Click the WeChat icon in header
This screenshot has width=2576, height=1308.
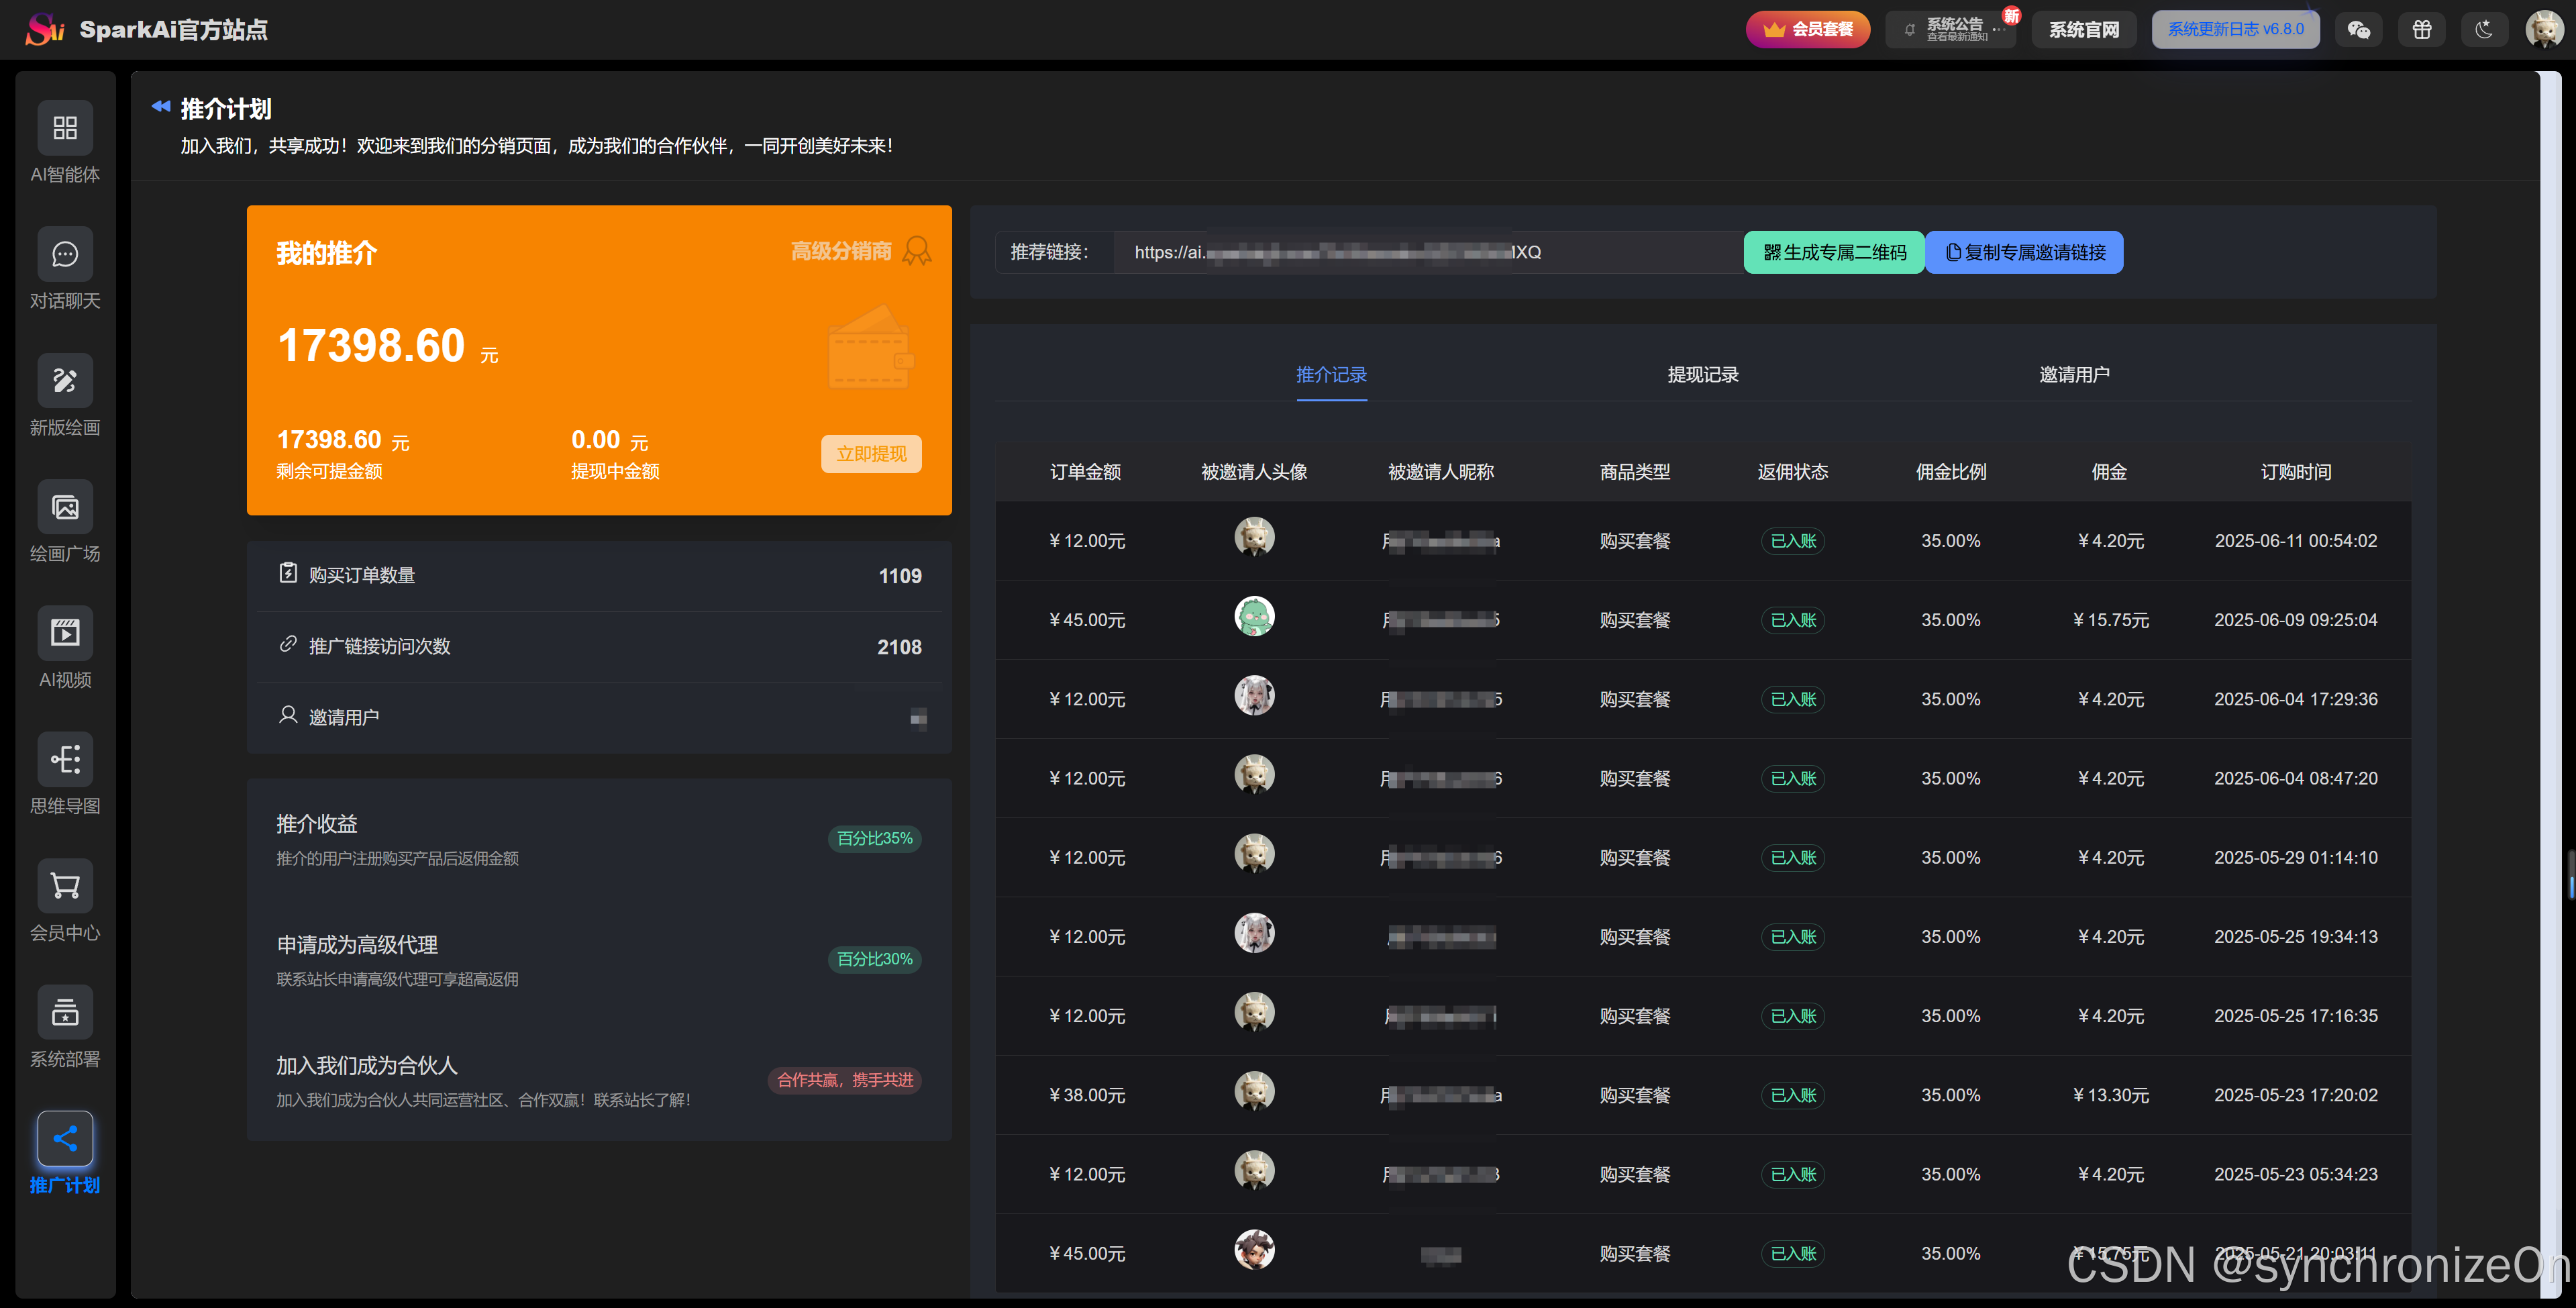click(2358, 30)
